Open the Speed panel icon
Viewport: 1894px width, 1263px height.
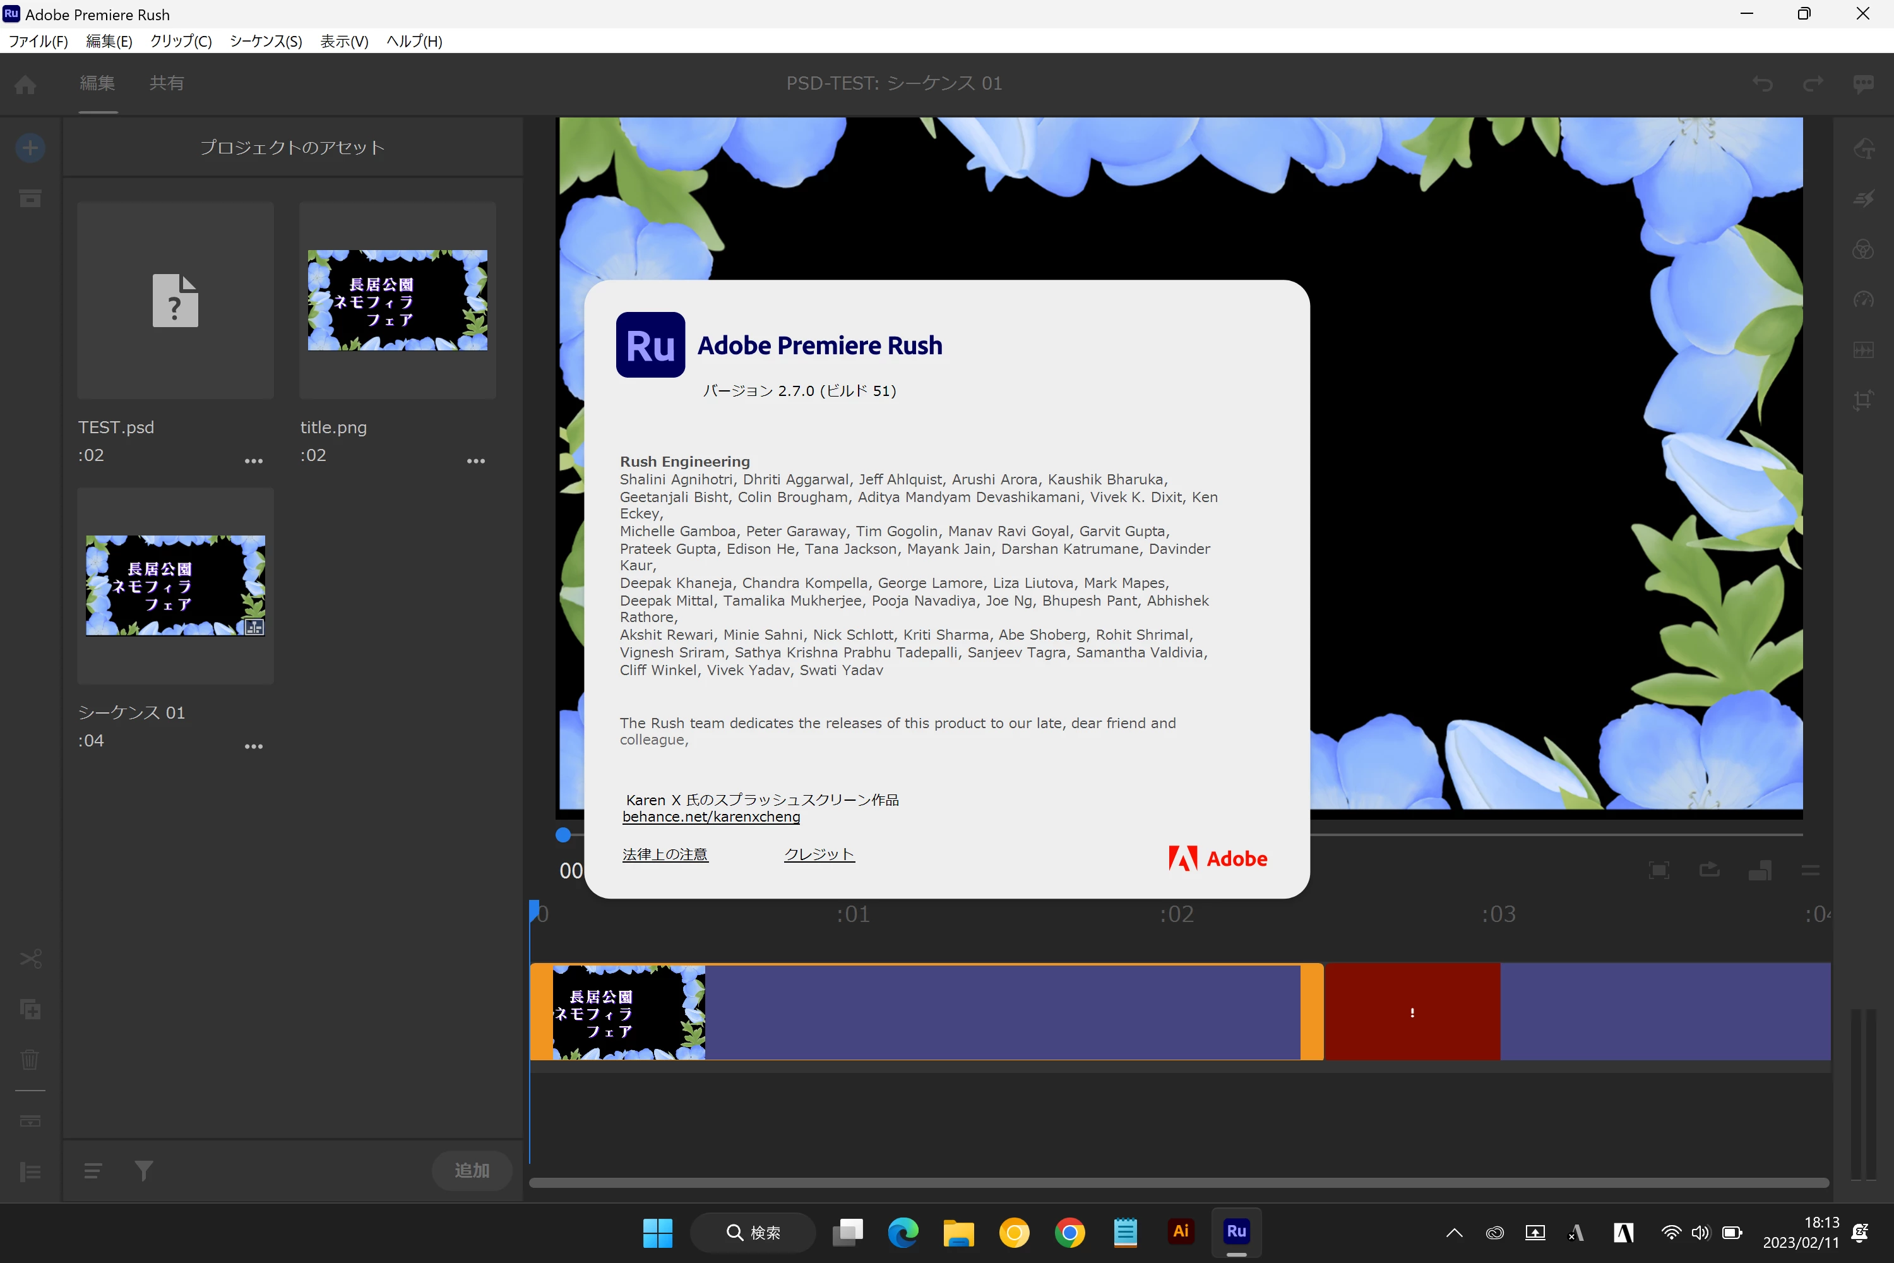pyautogui.click(x=1862, y=299)
